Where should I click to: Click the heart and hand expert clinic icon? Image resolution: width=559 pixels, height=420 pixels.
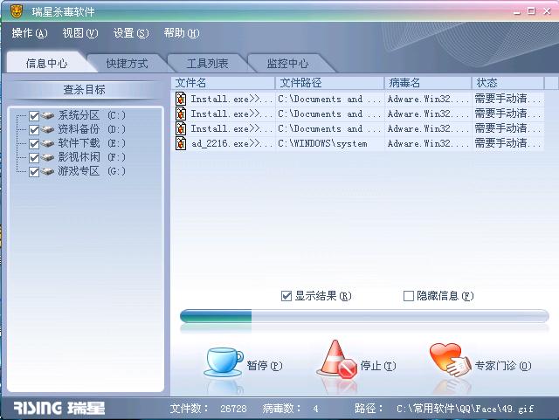click(451, 360)
